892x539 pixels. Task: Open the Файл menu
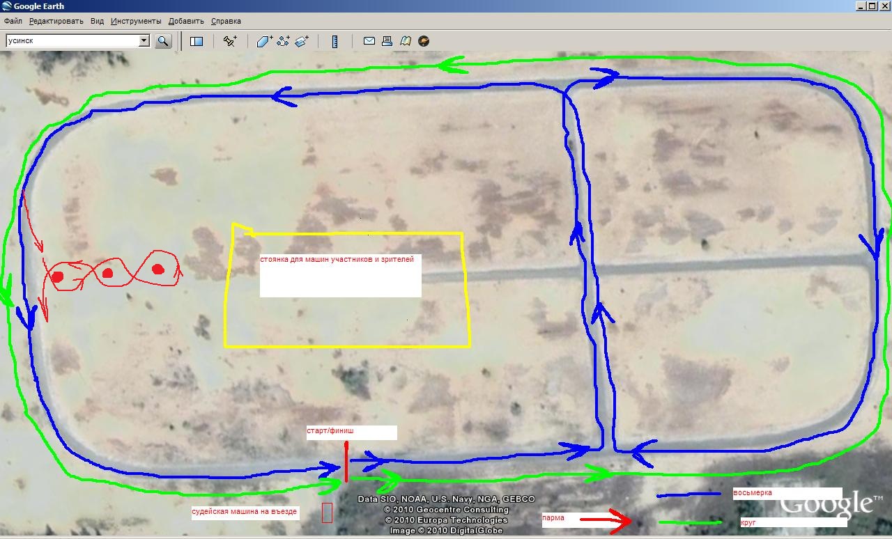[13, 21]
